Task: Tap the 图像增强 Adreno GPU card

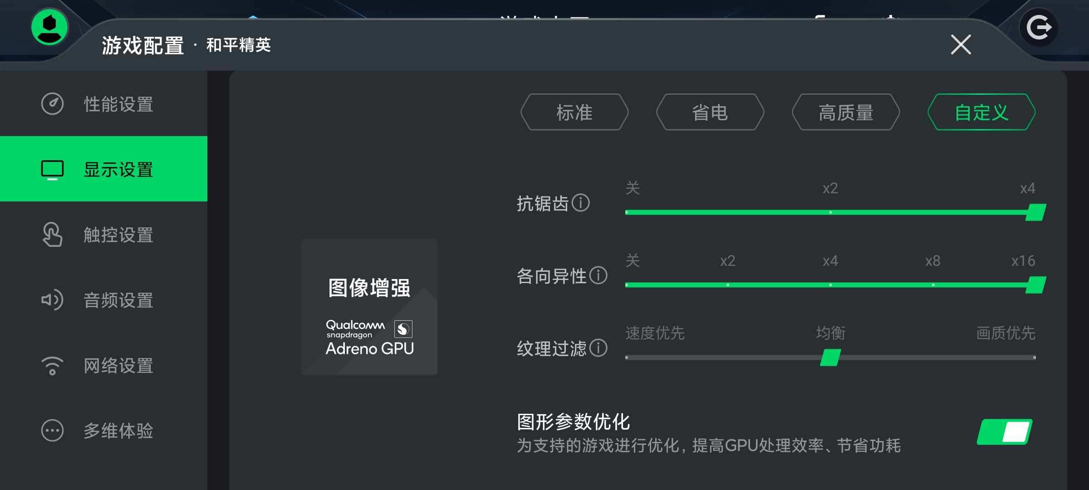Action: pos(369,307)
